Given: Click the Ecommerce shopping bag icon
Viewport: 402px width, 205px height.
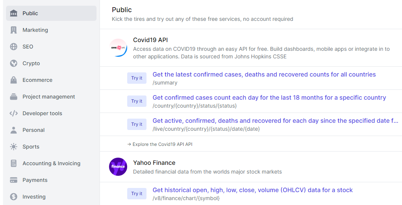Looking at the screenshot, I should tap(14, 80).
